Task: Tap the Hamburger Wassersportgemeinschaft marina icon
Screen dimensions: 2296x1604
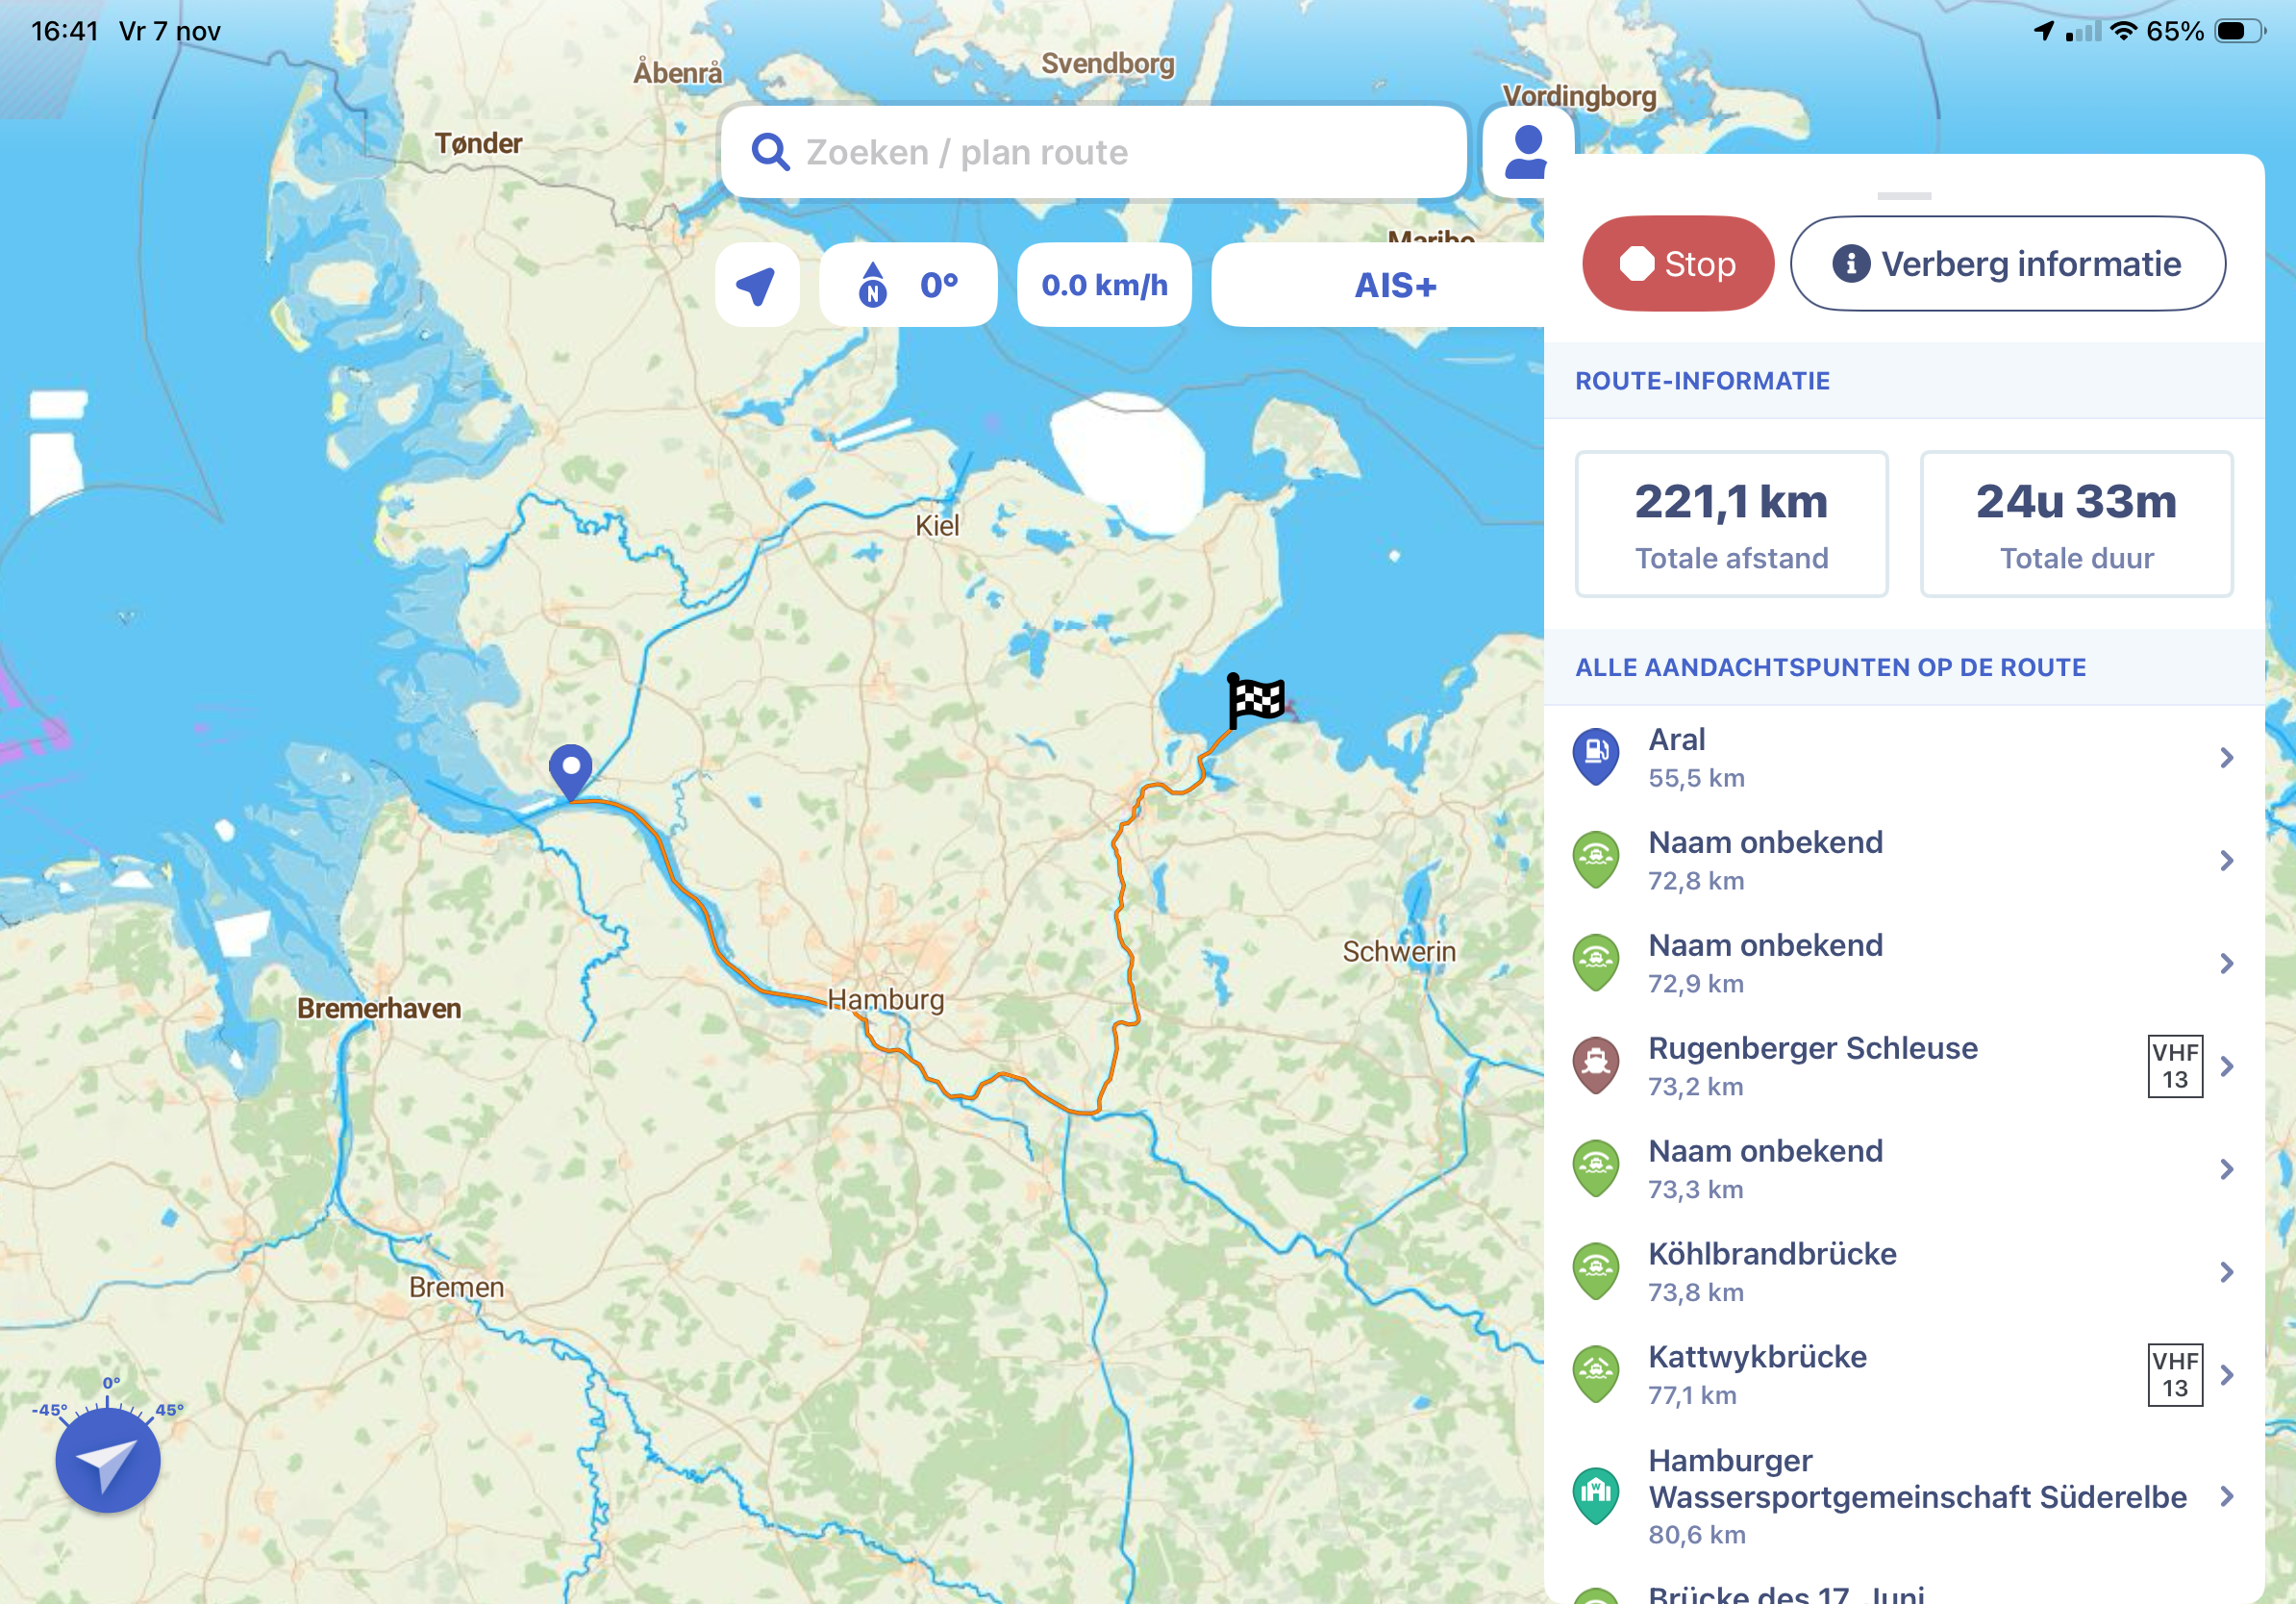Action: point(1597,1494)
